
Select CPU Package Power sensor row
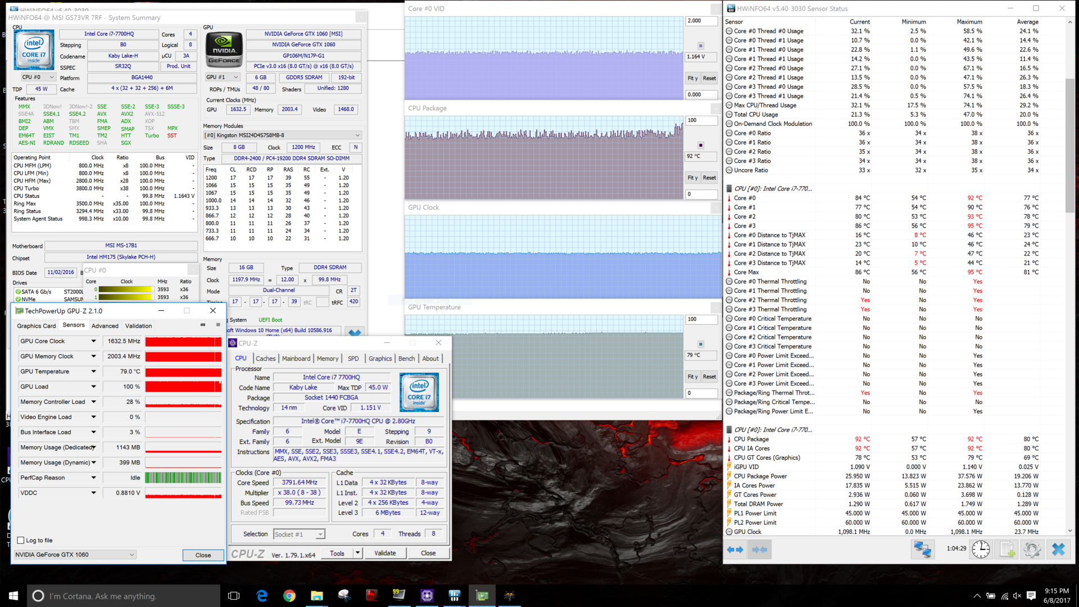[x=895, y=476]
